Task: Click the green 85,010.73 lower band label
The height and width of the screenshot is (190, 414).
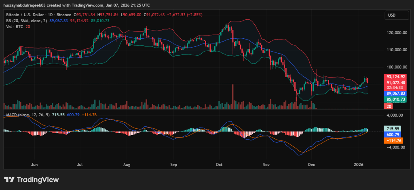Action: 395,99
